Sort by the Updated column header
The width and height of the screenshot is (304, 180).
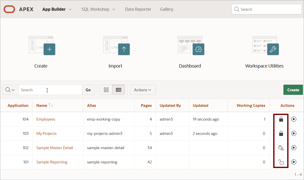coord(200,105)
